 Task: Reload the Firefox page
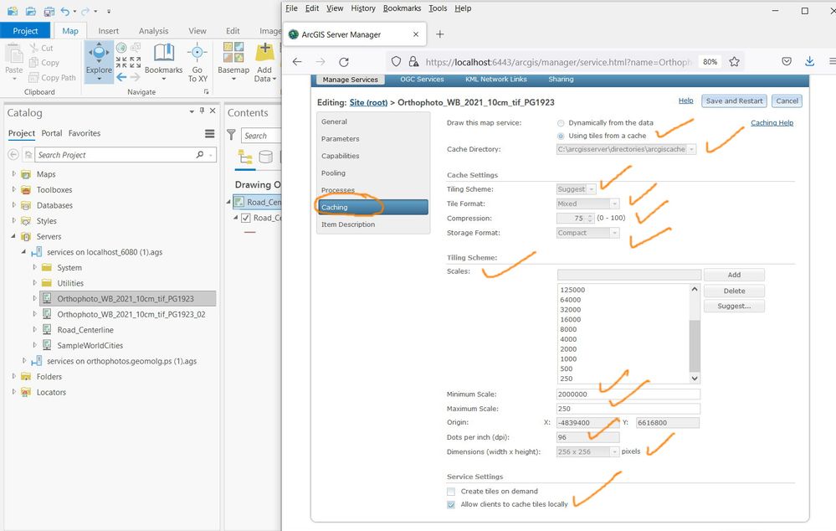[x=344, y=62]
